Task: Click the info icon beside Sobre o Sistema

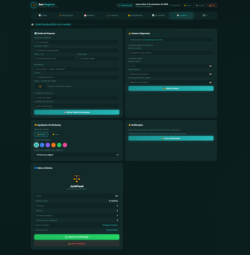Action: click(x=35, y=168)
